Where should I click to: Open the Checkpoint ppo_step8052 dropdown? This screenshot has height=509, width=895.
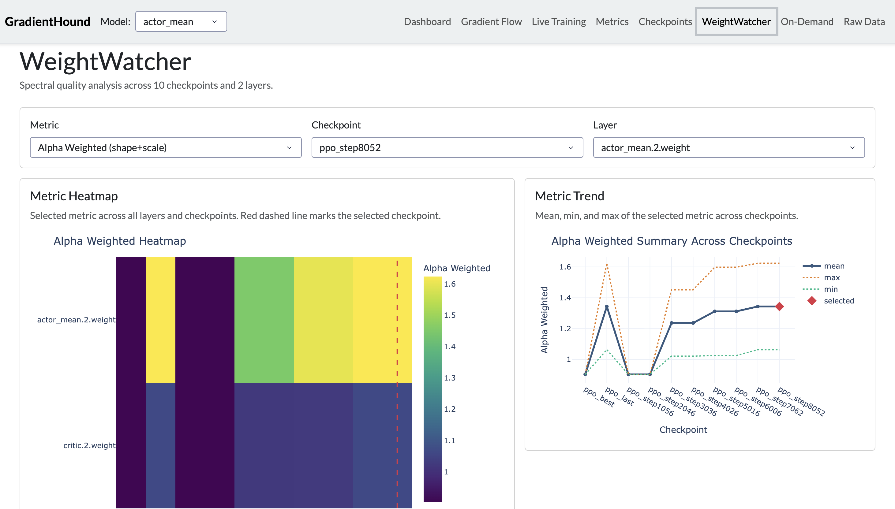point(447,147)
